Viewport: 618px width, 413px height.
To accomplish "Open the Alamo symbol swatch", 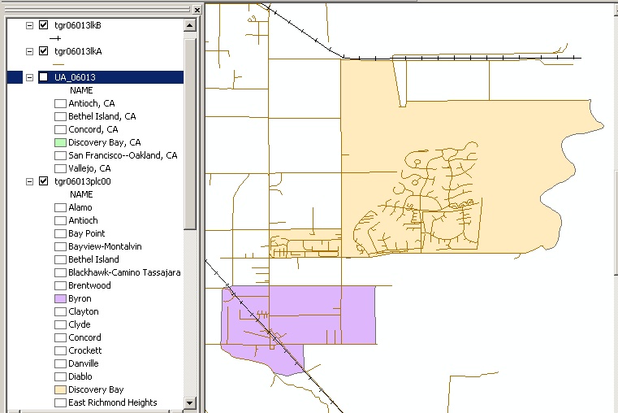I will (x=60, y=208).
